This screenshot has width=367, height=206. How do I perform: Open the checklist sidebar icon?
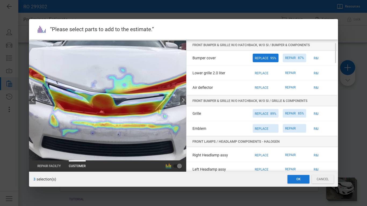(x=9, y=58)
